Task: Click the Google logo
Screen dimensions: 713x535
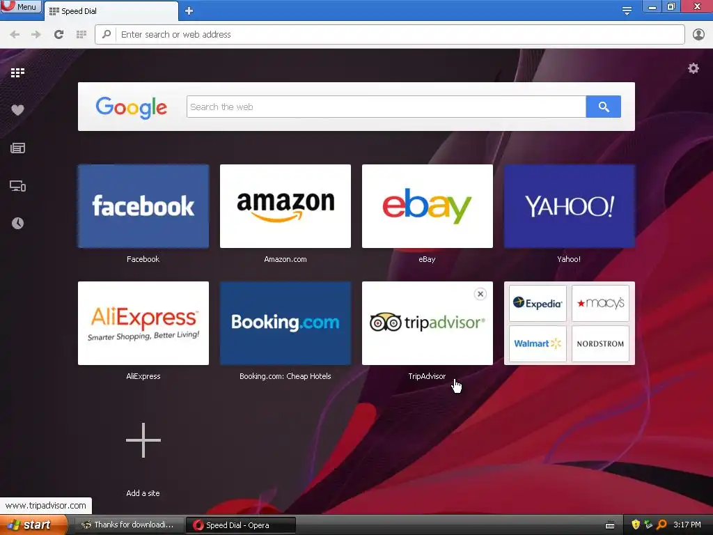Action: [132, 107]
